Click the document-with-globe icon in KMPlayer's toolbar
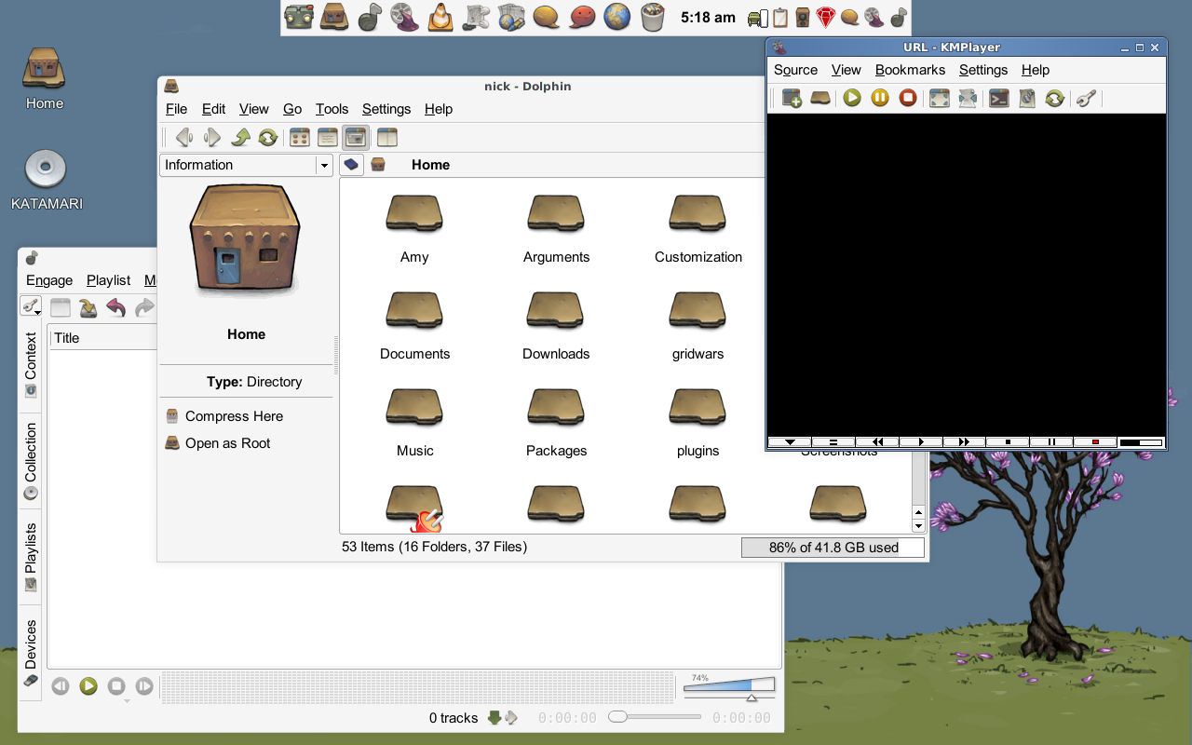Screen dimensions: 1192x745 click(x=1027, y=98)
